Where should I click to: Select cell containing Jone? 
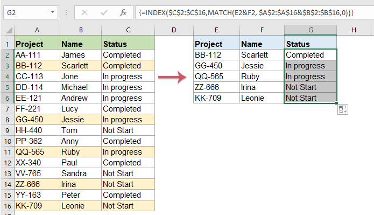pyautogui.click(x=81, y=77)
